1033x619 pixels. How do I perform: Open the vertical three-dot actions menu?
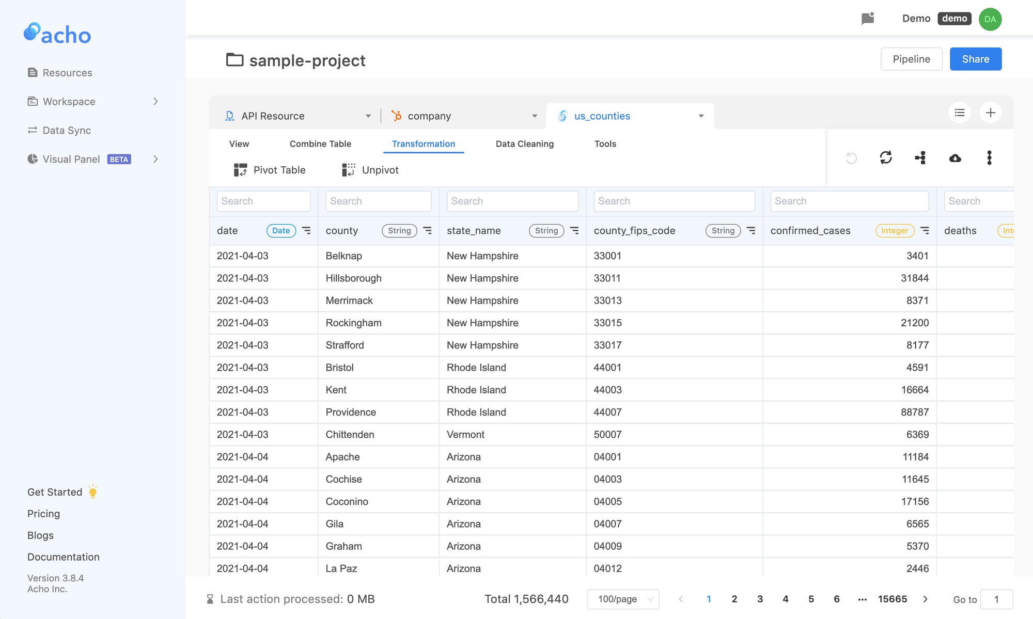coord(989,158)
